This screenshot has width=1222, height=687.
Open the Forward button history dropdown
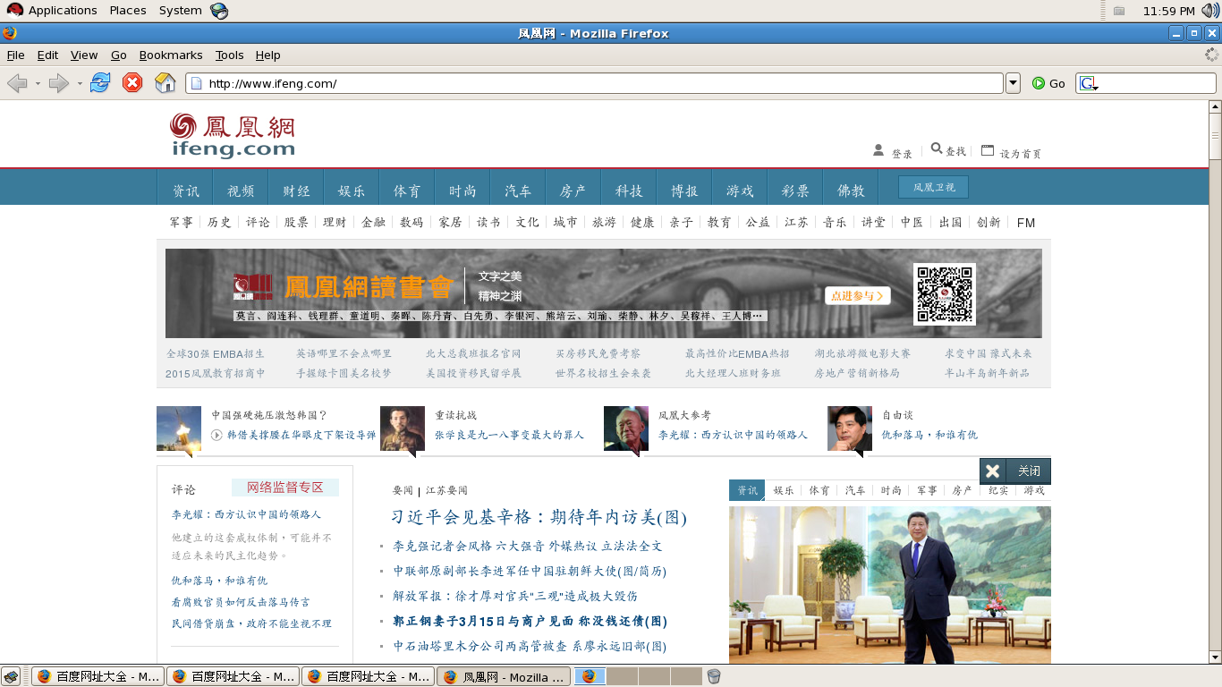pos(80,83)
